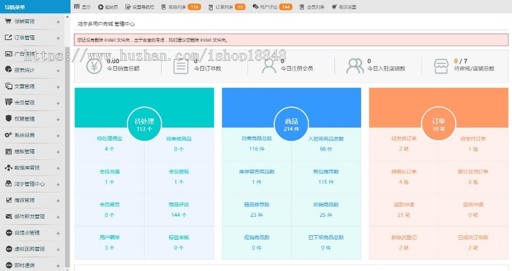Viewport: 512px width, 271px height.
Task: Click the 订单管理 export icon in sidebar
Action: [8, 37]
